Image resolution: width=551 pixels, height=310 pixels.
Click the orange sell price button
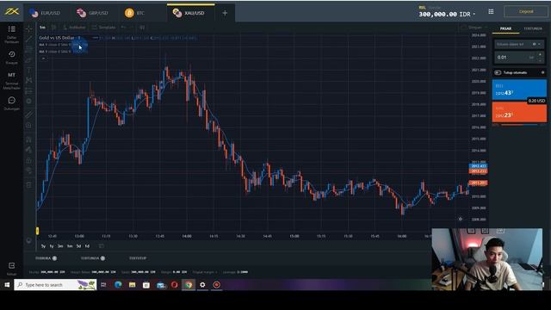(x=519, y=112)
